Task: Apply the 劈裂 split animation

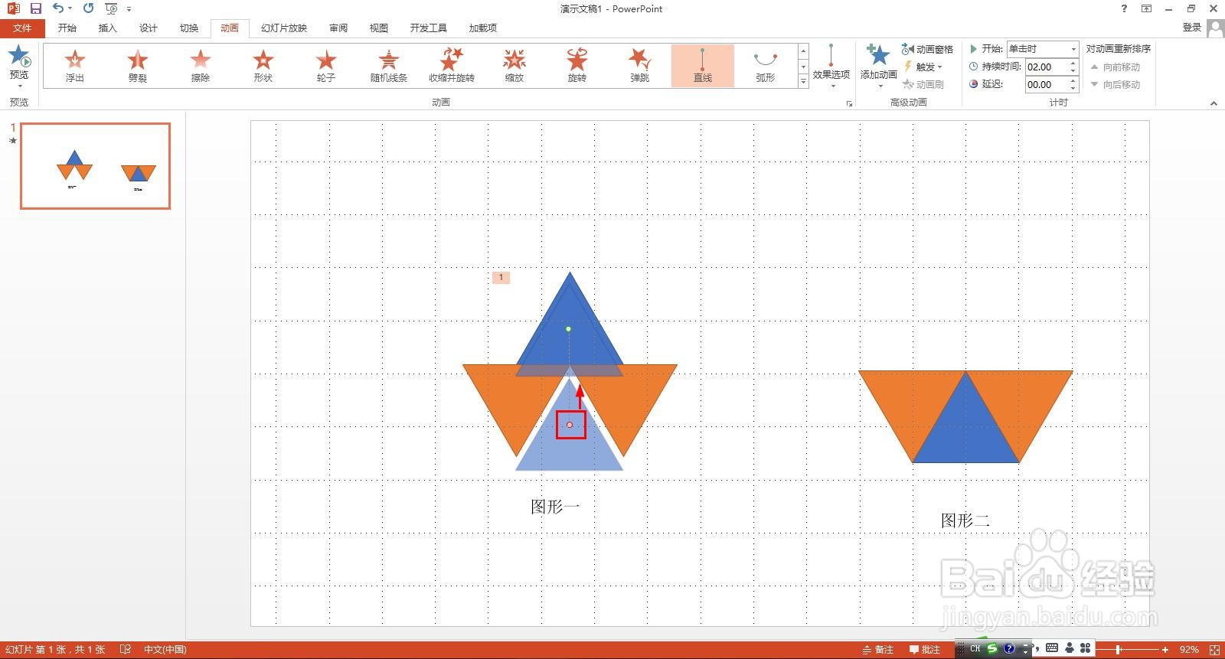Action: click(x=138, y=65)
